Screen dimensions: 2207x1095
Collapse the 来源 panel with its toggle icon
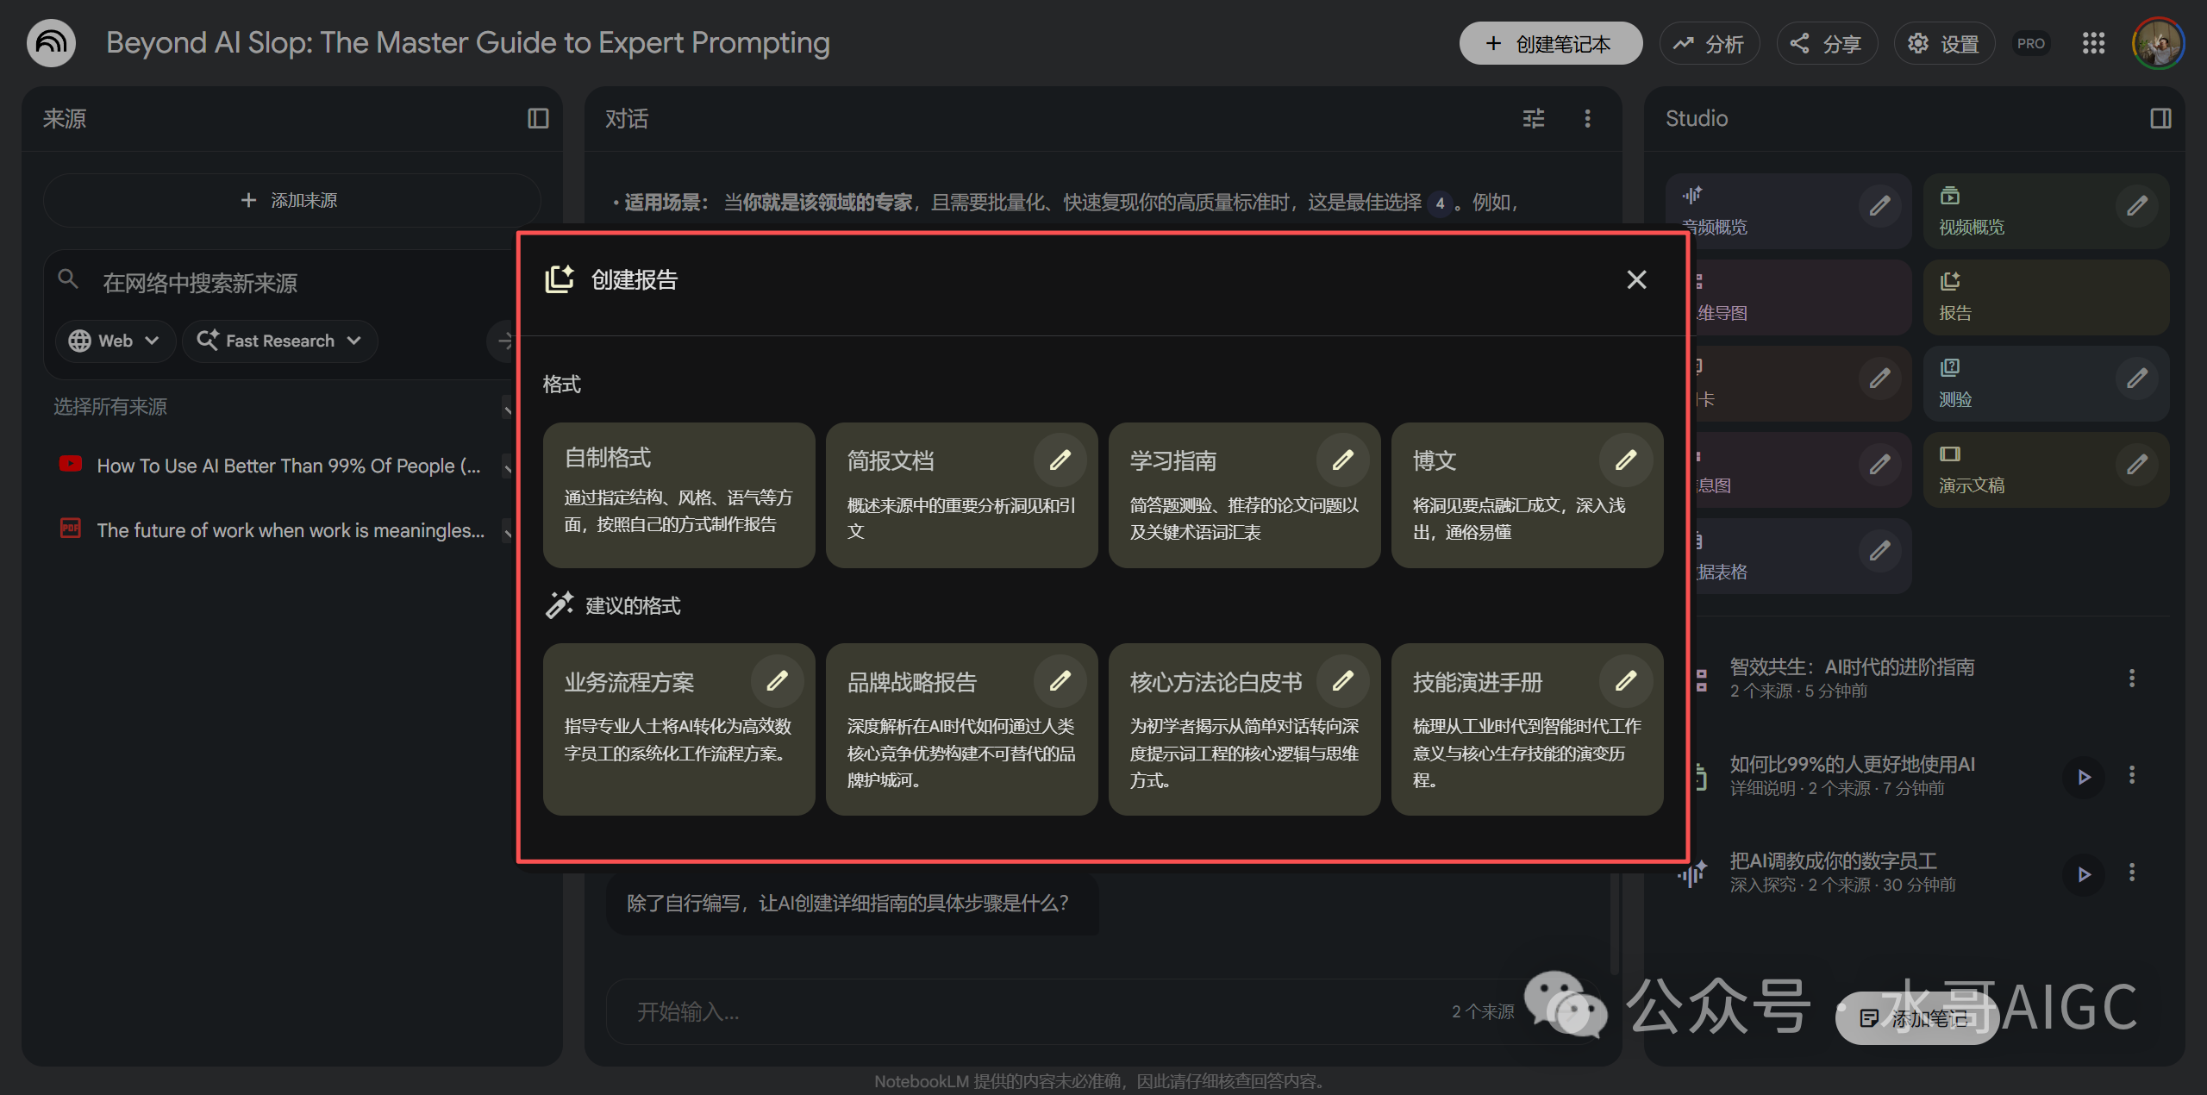(538, 118)
